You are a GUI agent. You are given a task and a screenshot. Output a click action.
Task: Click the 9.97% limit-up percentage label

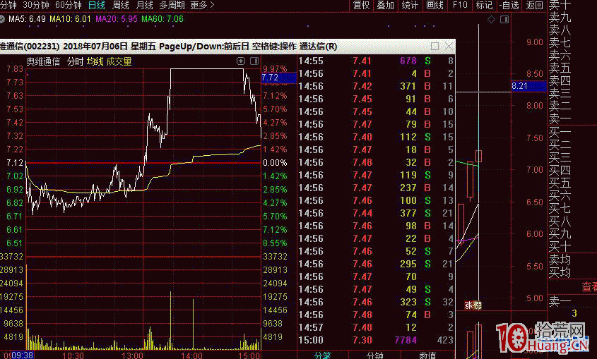tap(275, 68)
